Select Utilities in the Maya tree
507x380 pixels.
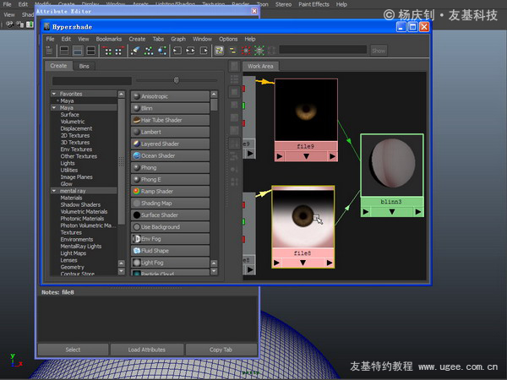pos(69,170)
